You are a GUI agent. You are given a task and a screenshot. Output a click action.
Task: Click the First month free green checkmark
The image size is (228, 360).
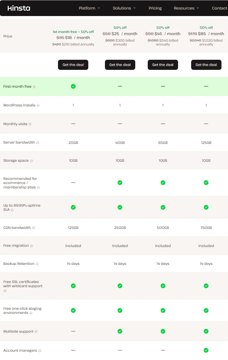coord(73,86)
